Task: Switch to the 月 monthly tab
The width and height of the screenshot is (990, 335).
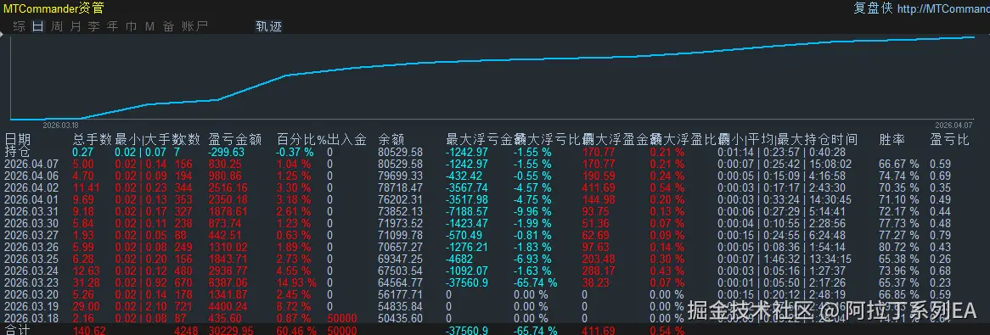Action: 76,26
